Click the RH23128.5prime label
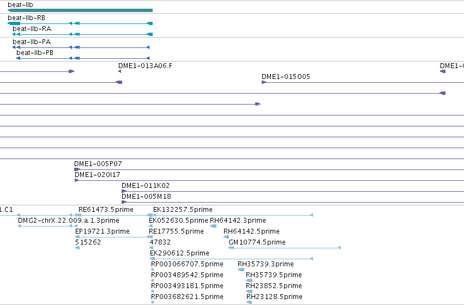The width and height of the screenshot is (464, 305). pyautogui.click(x=274, y=297)
